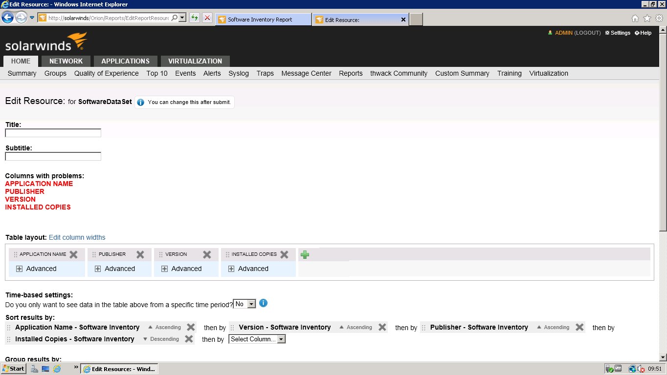Grab the APPLICATION NAME column drag handle

coord(15,254)
